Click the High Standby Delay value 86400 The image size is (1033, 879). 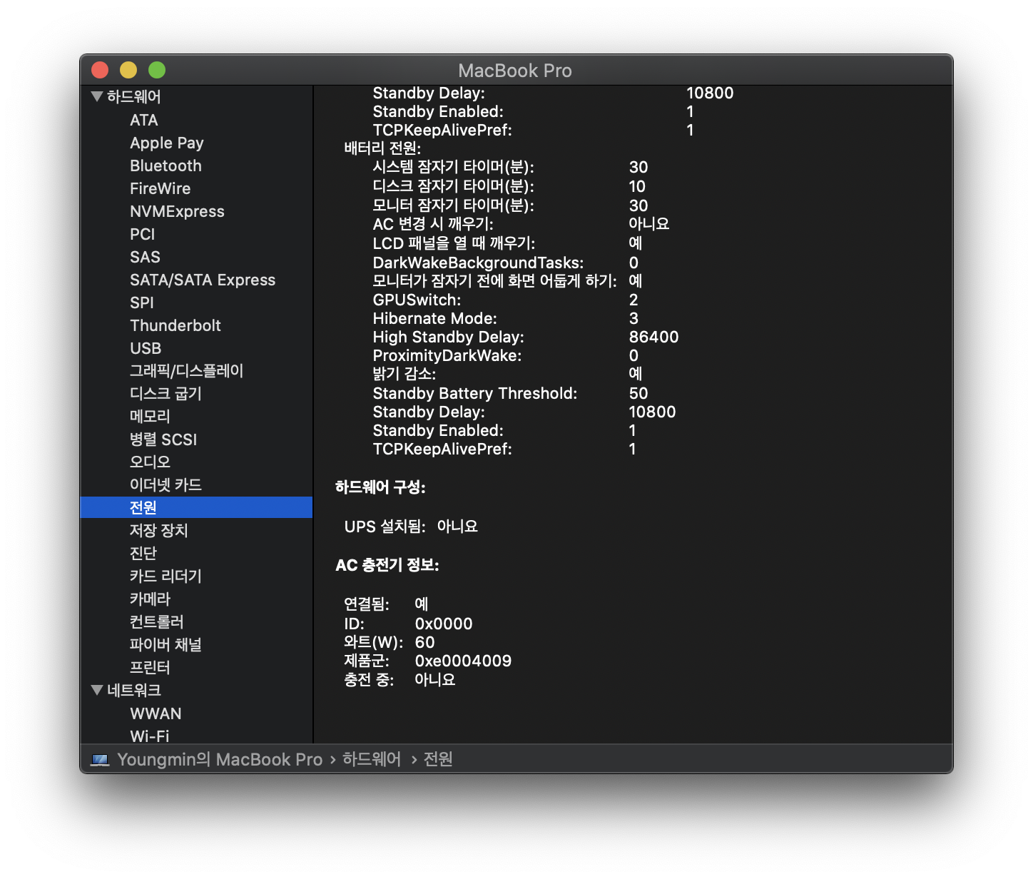coord(654,337)
